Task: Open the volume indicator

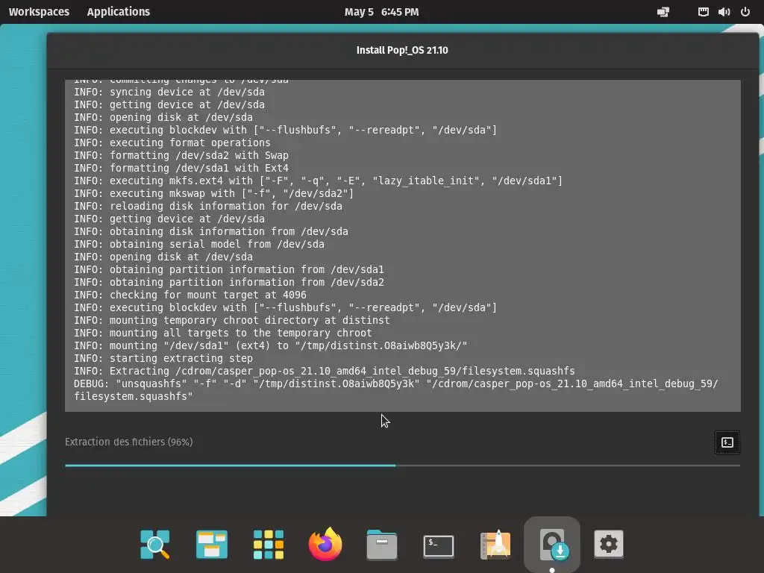Action: tap(724, 12)
